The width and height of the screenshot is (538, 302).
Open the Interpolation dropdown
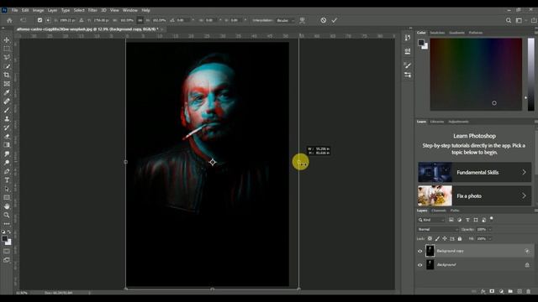[286, 20]
